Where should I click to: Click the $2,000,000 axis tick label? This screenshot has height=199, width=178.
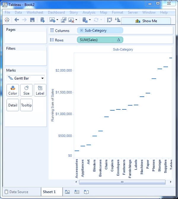click(x=64, y=71)
